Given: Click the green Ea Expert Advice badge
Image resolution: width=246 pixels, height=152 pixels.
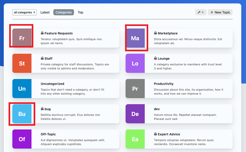Looking at the screenshot, I should click(x=135, y=139).
